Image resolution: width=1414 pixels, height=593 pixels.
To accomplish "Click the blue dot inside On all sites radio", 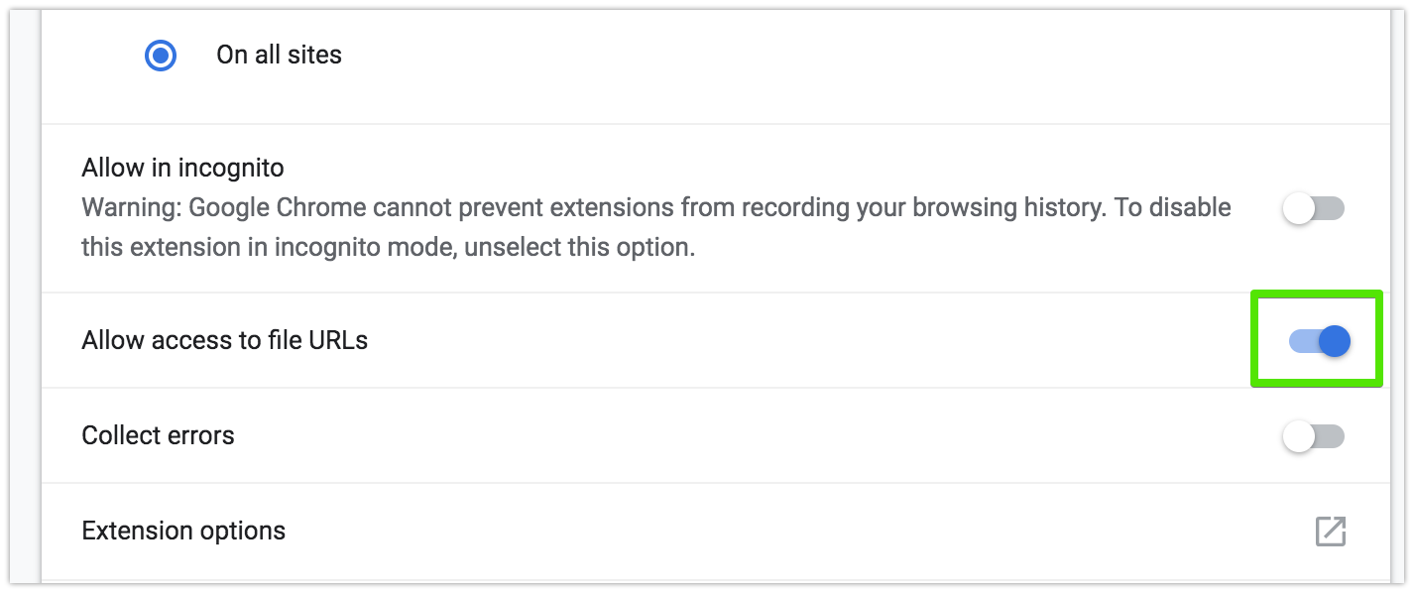I will (161, 56).
